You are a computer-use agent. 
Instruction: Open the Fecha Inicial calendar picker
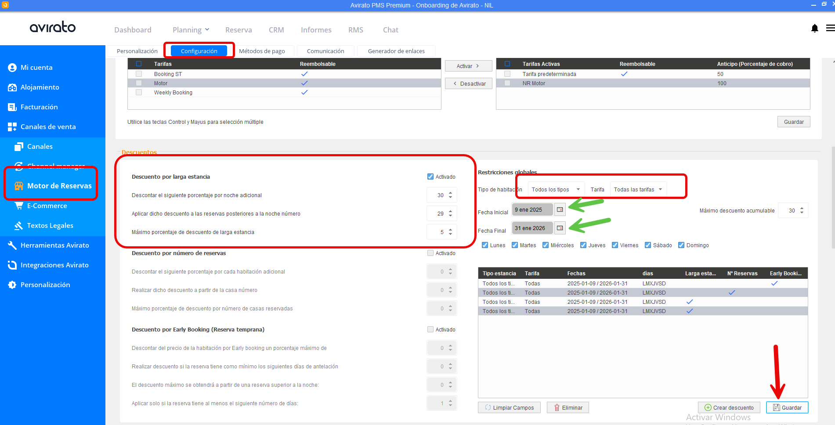click(x=560, y=210)
